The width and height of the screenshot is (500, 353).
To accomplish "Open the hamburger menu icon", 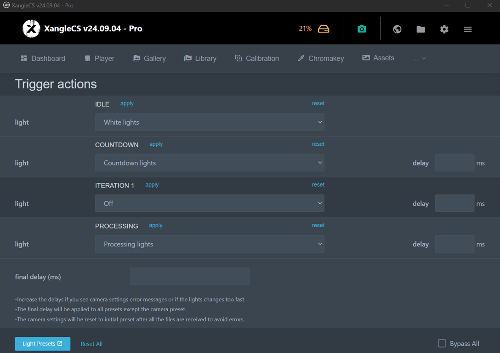I will point(468,29).
